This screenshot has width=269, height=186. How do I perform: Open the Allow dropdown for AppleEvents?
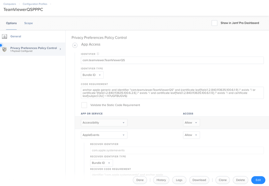coord(191,135)
